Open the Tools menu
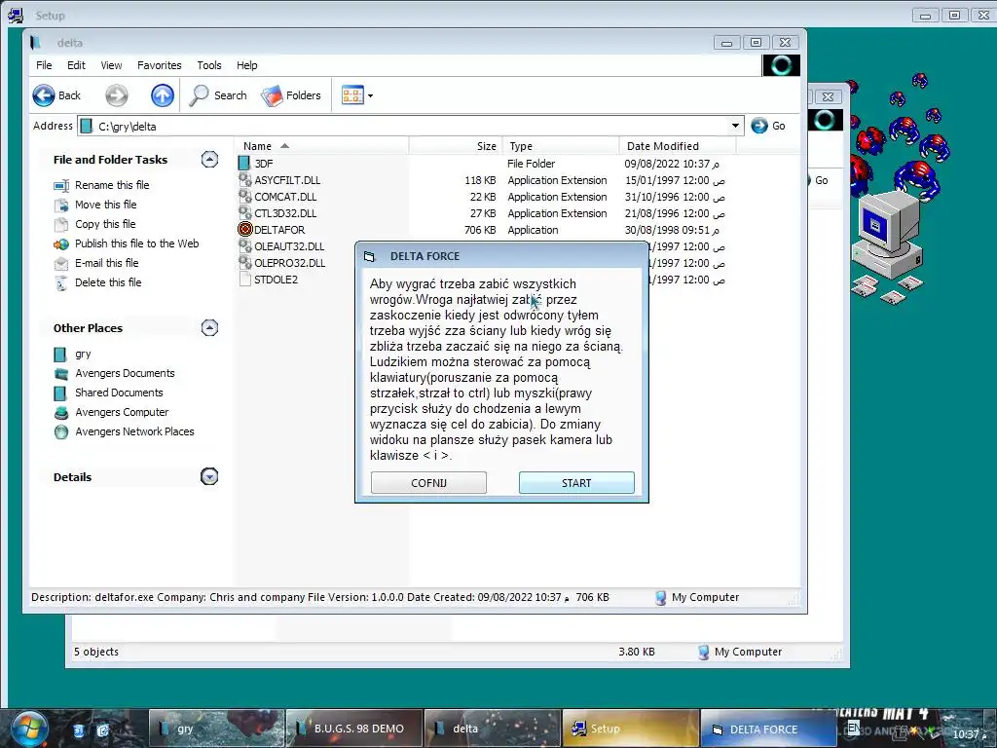 [209, 65]
